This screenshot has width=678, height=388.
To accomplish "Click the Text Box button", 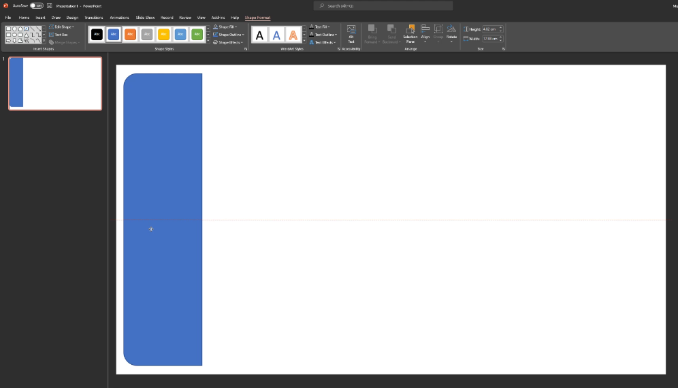I will (59, 35).
